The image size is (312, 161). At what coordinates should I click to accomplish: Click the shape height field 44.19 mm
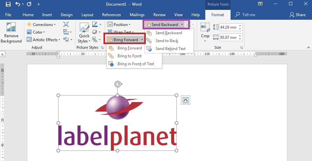pos(228,27)
